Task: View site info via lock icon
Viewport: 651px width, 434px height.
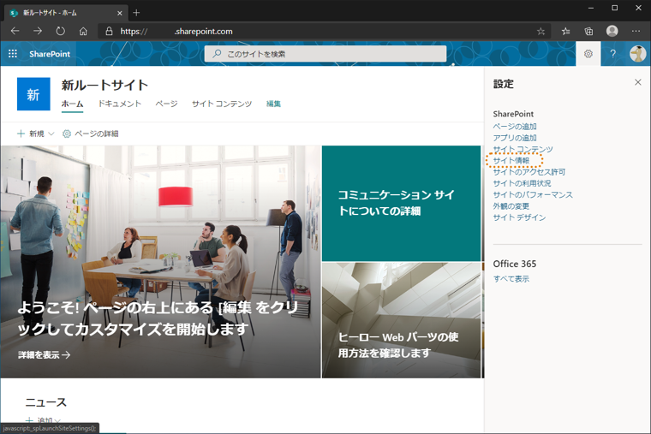Action: [109, 31]
